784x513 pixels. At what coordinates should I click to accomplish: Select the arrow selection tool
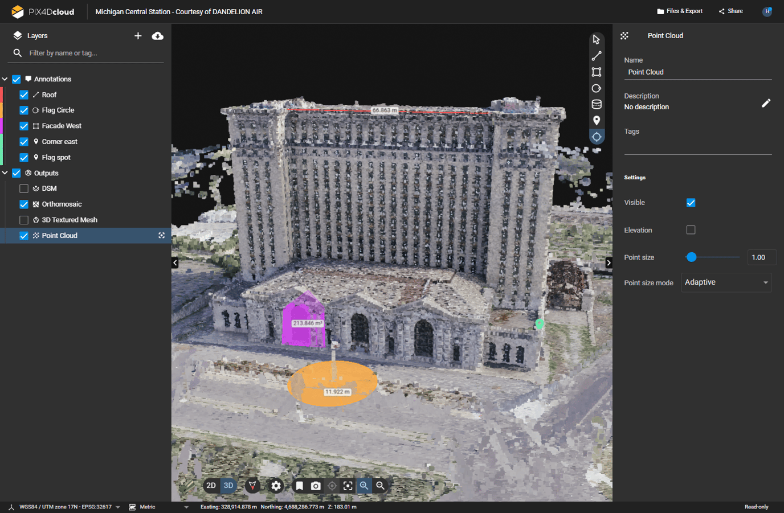pyautogui.click(x=596, y=39)
